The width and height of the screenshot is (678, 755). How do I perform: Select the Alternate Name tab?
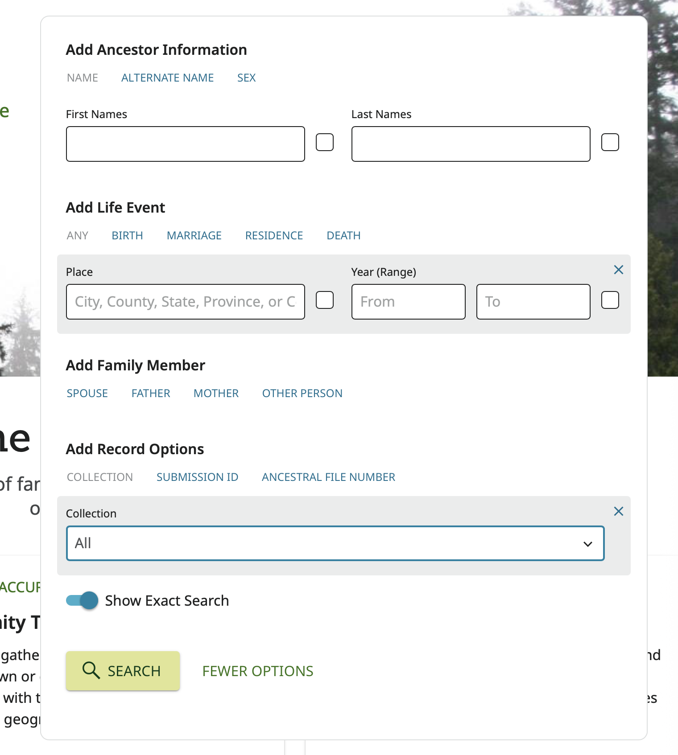click(167, 78)
